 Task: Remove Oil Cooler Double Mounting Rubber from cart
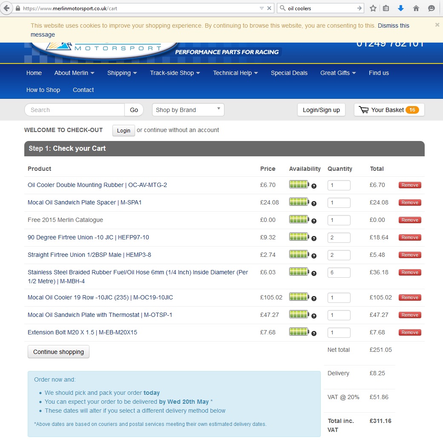(x=410, y=185)
